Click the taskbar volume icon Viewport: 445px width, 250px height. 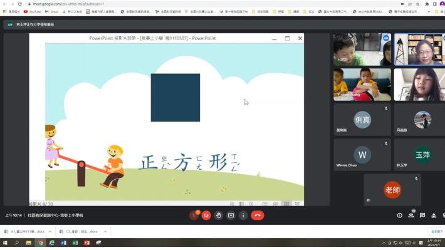click(401, 243)
